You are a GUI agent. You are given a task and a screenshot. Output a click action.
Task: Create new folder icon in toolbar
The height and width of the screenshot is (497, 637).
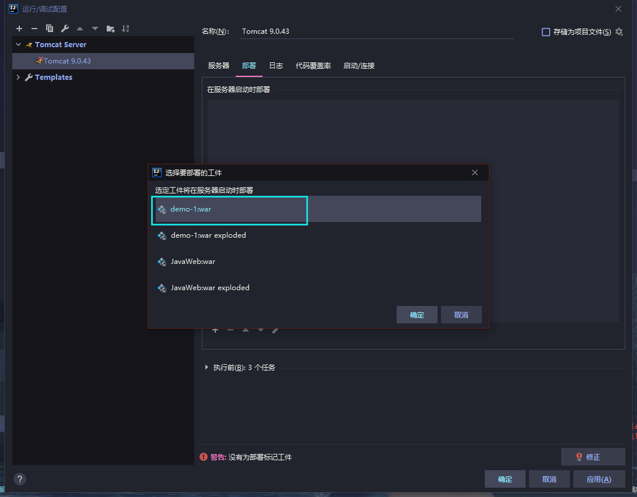[110, 29]
